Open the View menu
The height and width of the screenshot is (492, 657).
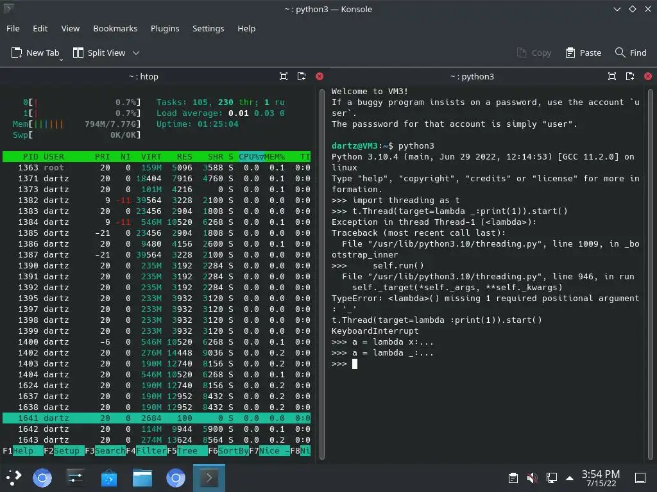pos(71,28)
